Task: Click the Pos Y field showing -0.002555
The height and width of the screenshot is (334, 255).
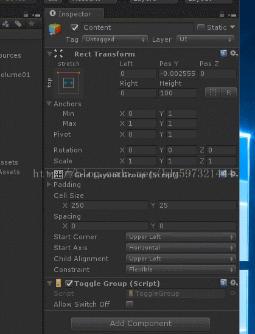Action: pyautogui.click(x=178, y=73)
